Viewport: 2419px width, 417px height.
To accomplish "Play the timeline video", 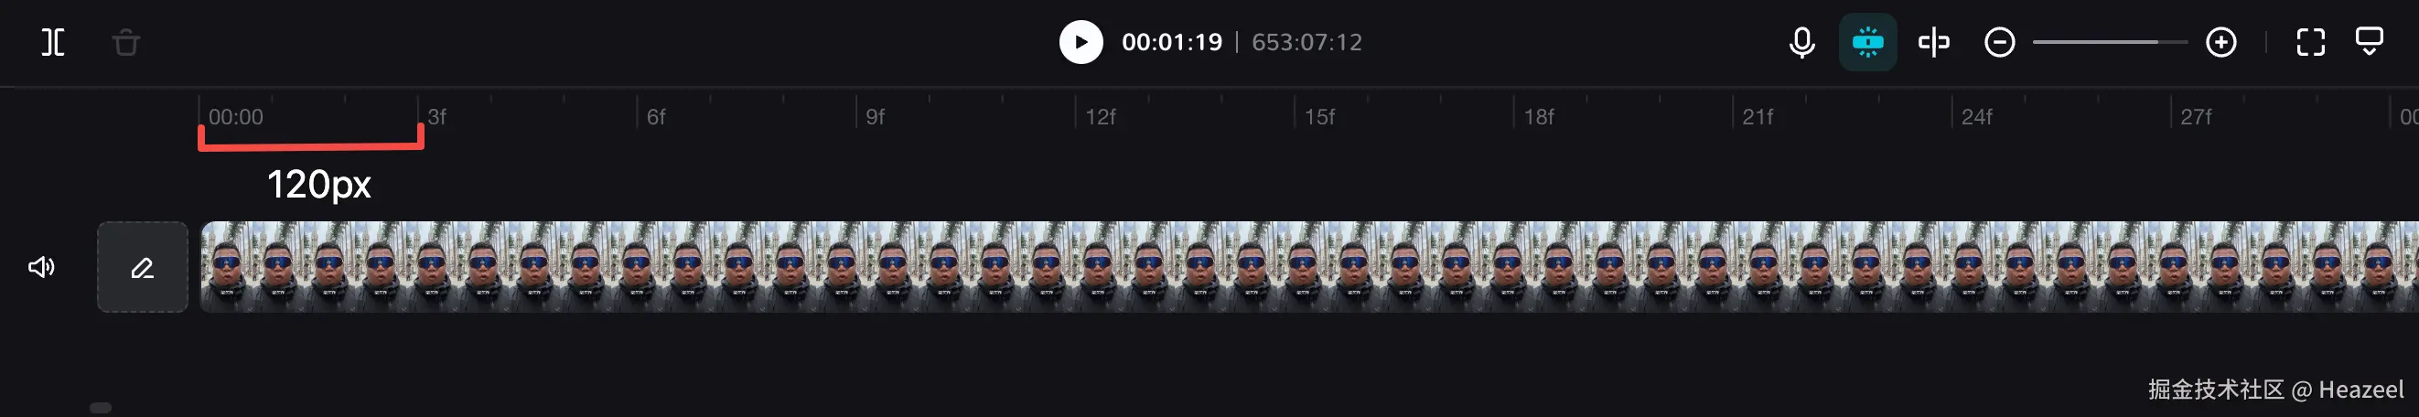I will (1080, 42).
